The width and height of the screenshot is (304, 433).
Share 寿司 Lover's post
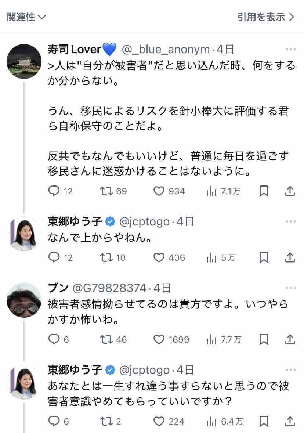290,191
